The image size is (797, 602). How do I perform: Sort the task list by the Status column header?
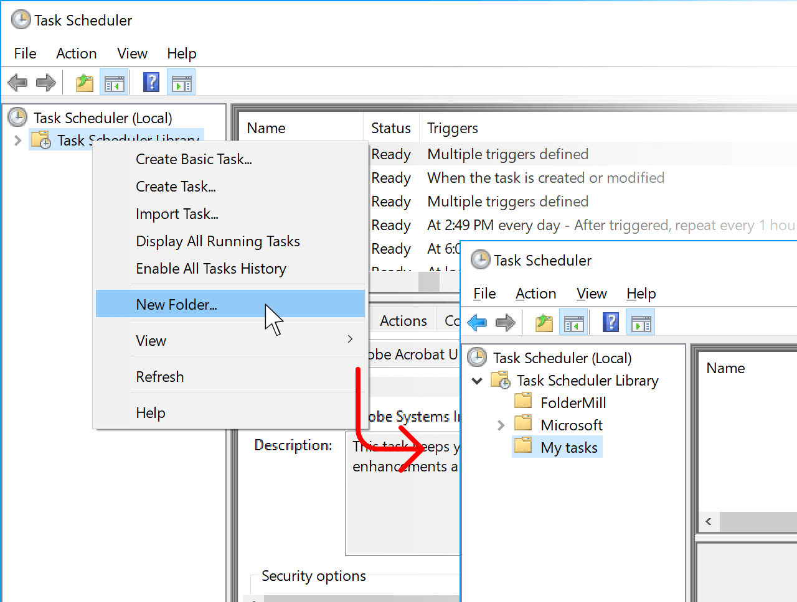[390, 128]
